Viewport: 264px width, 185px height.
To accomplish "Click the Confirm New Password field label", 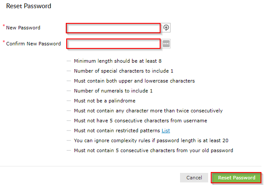I will tap(33, 44).
